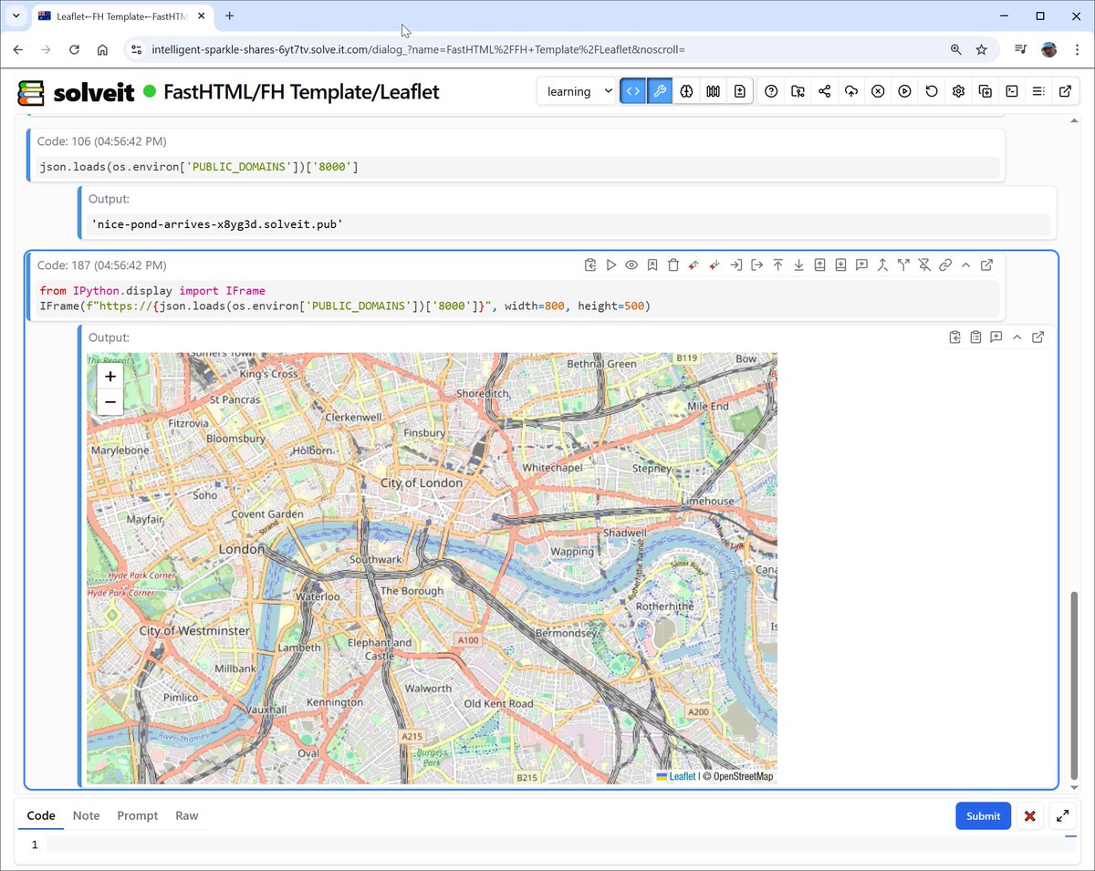Click the arrow-into-bracket icon on cell 187
The height and width of the screenshot is (871, 1095).
(x=735, y=265)
